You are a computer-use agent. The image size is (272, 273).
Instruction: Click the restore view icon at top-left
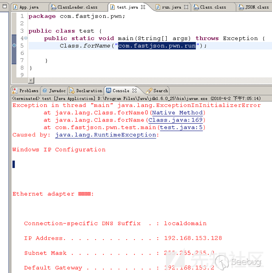click(5, 6)
